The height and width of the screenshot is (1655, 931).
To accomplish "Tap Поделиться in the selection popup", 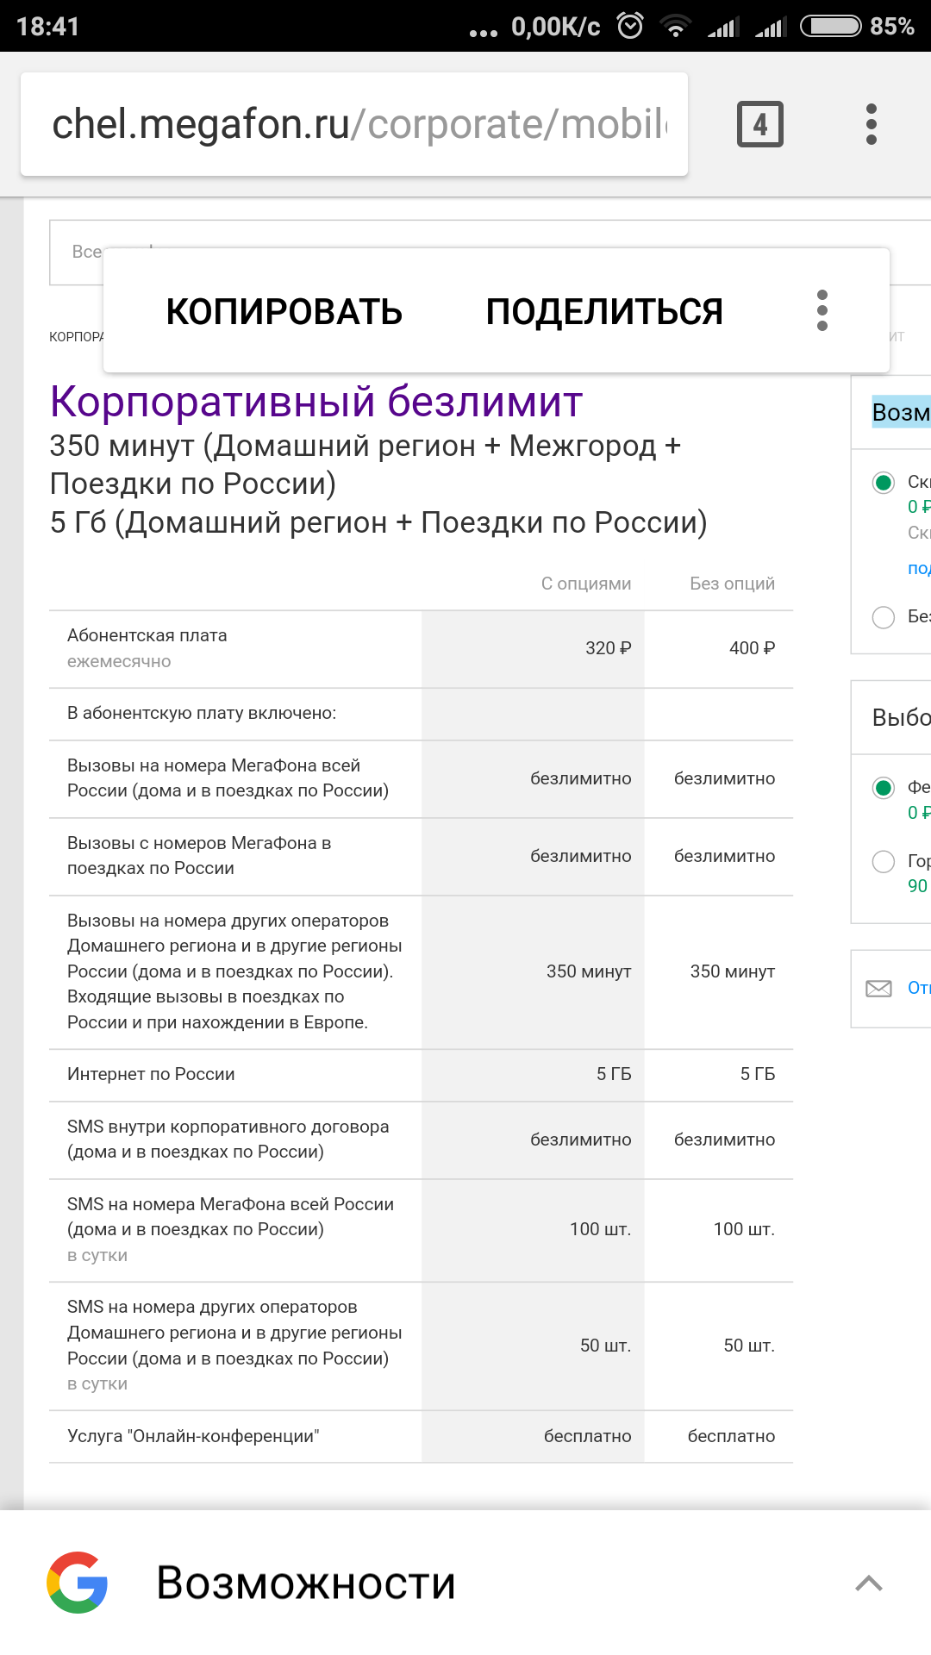I will click(x=603, y=312).
